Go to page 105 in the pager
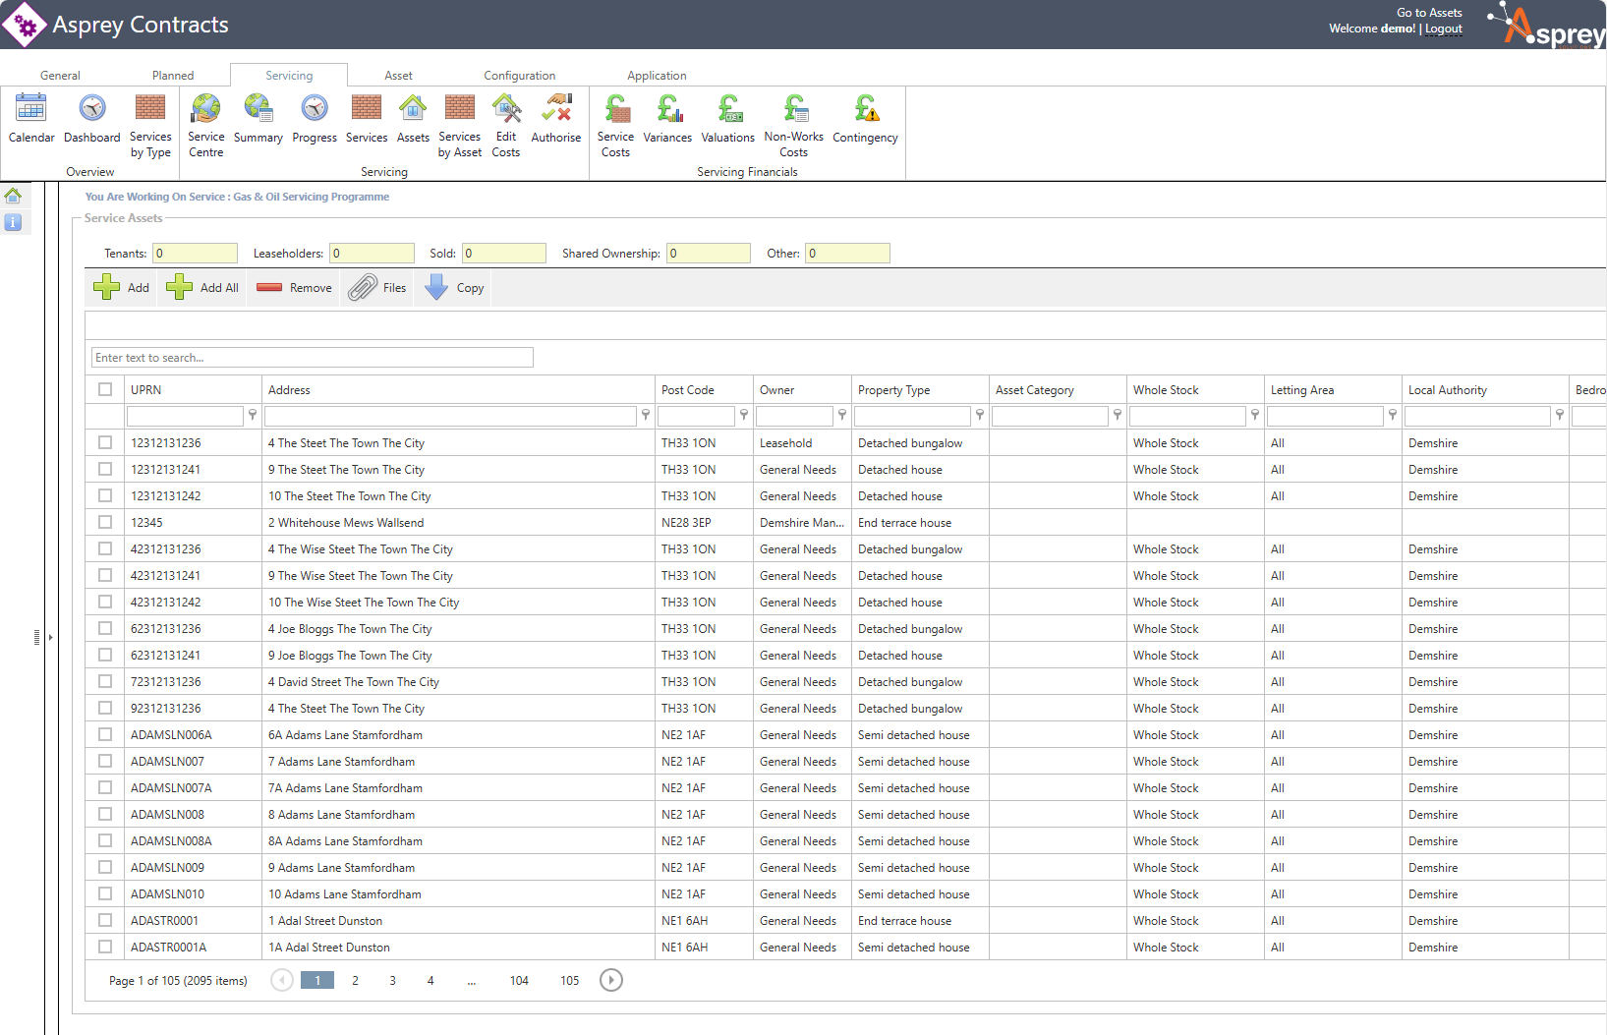 (x=570, y=981)
